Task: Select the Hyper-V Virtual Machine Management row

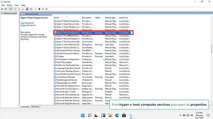Action: tap(92, 45)
